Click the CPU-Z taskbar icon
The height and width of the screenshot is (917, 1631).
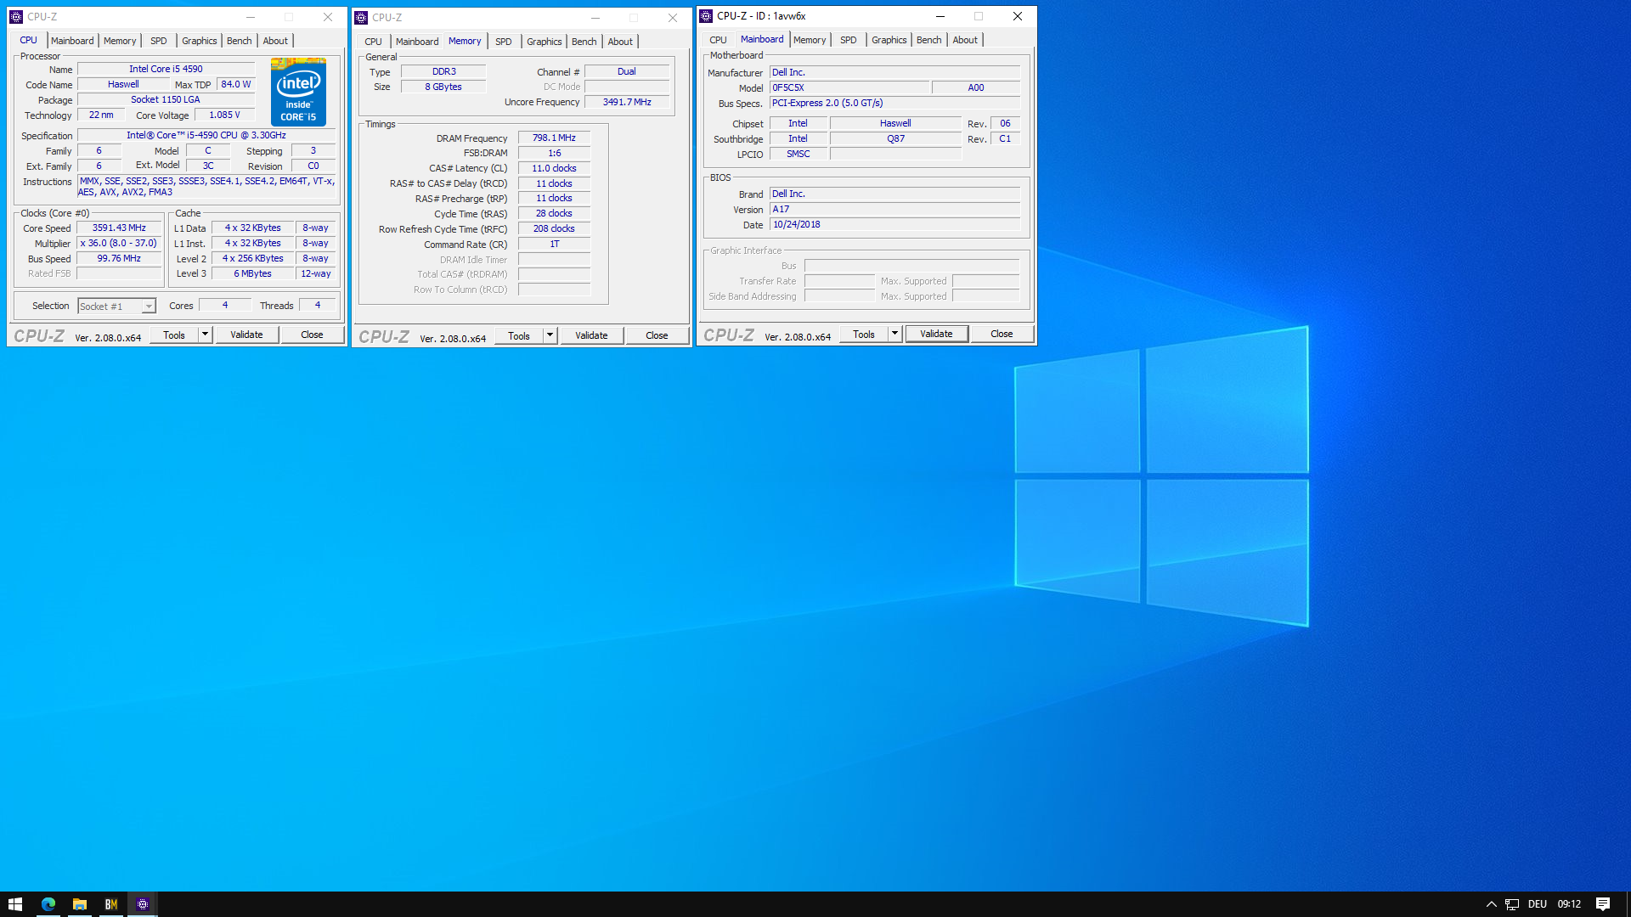click(143, 904)
